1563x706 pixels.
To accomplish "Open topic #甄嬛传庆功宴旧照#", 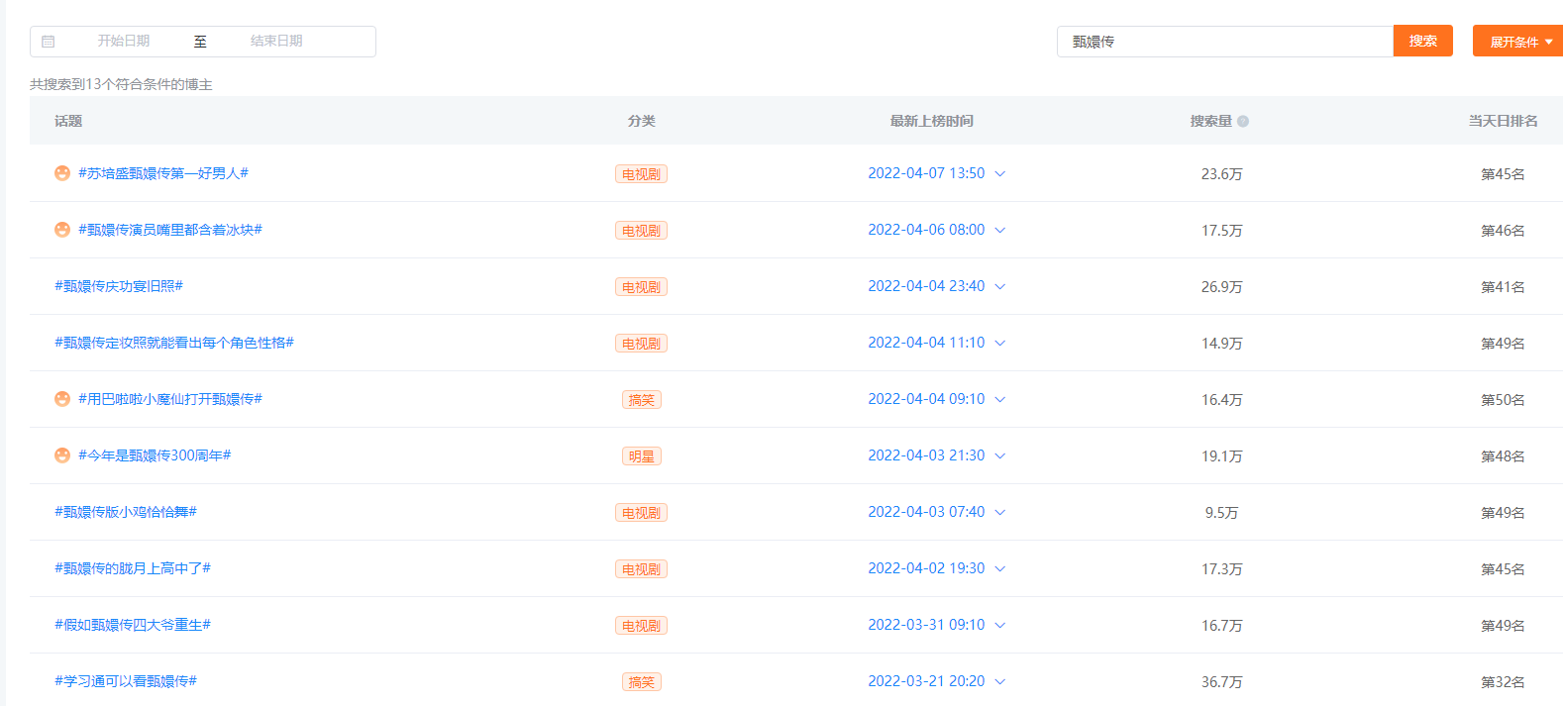I will [x=119, y=286].
